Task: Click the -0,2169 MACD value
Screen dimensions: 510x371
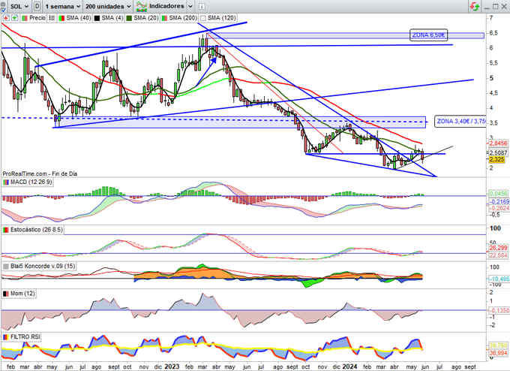Action: (499, 202)
